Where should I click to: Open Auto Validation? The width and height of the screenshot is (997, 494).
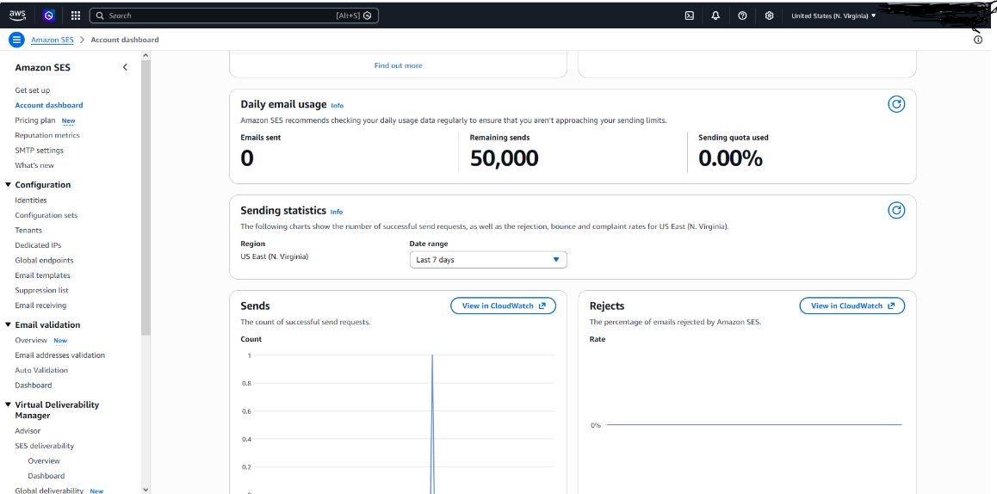(x=41, y=370)
